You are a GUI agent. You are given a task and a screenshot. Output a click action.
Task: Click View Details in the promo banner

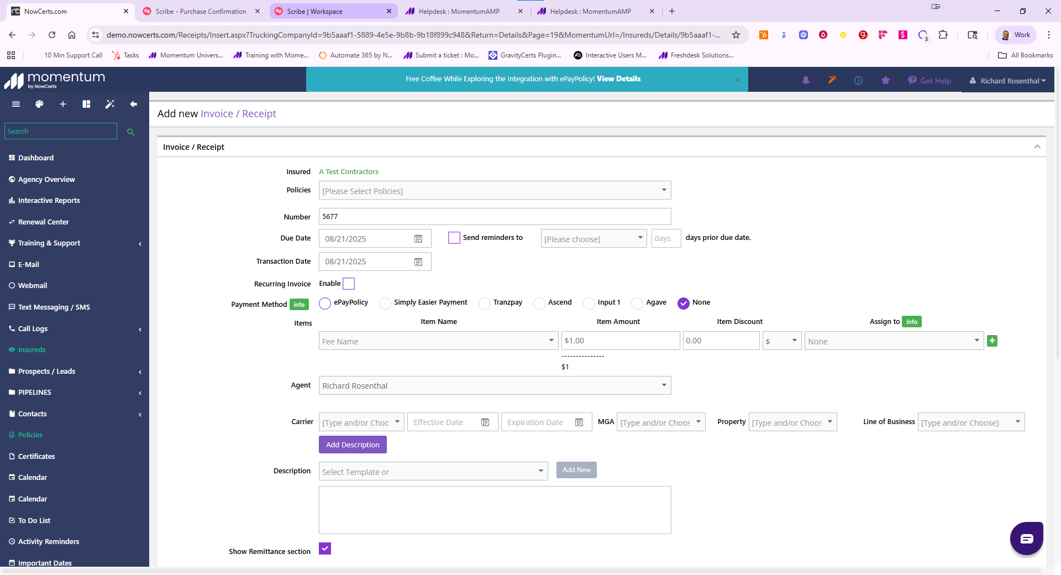coord(619,79)
